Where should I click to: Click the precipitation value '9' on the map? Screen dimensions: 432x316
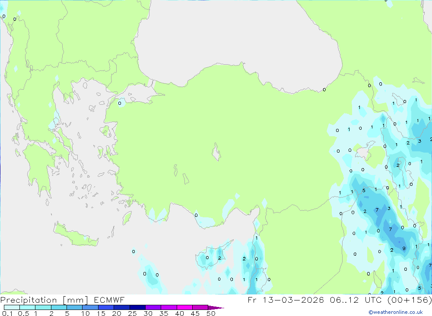[404, 248]
